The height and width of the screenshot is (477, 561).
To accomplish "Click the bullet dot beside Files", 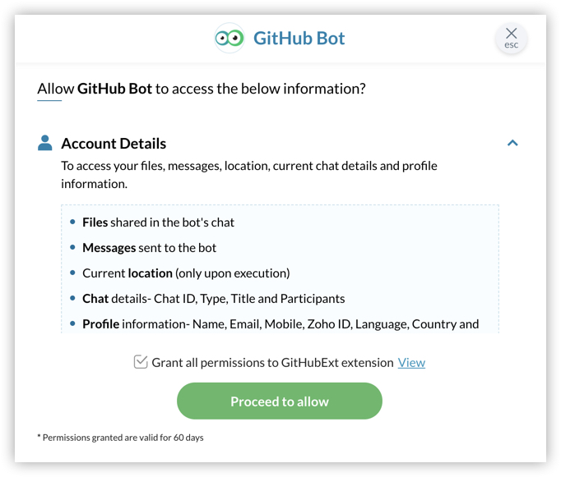I will click(x=73, y=222).
